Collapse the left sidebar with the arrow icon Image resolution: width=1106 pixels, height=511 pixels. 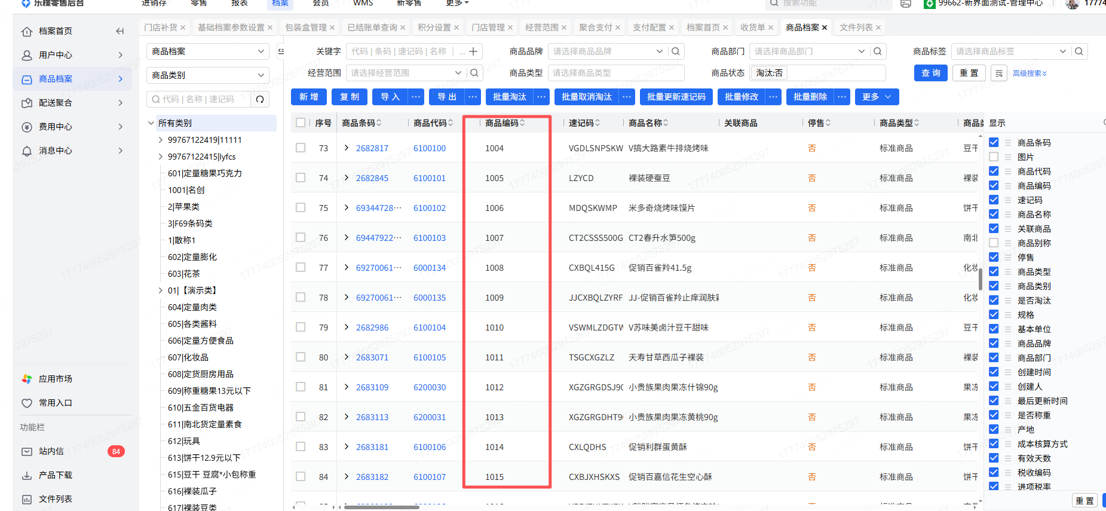point(120,31)
